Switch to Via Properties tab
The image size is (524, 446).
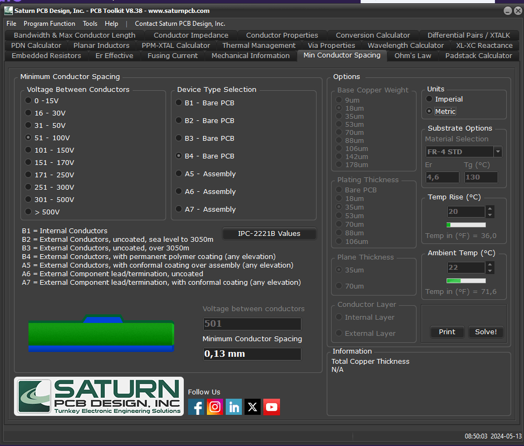[331, 46]
